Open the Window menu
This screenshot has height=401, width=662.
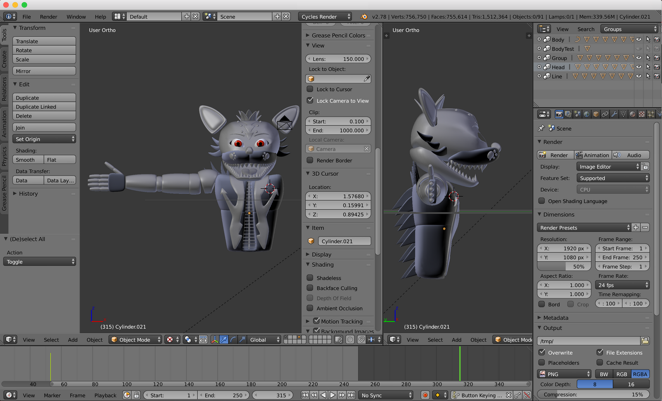pyautogui.click(x=76, y=17)
